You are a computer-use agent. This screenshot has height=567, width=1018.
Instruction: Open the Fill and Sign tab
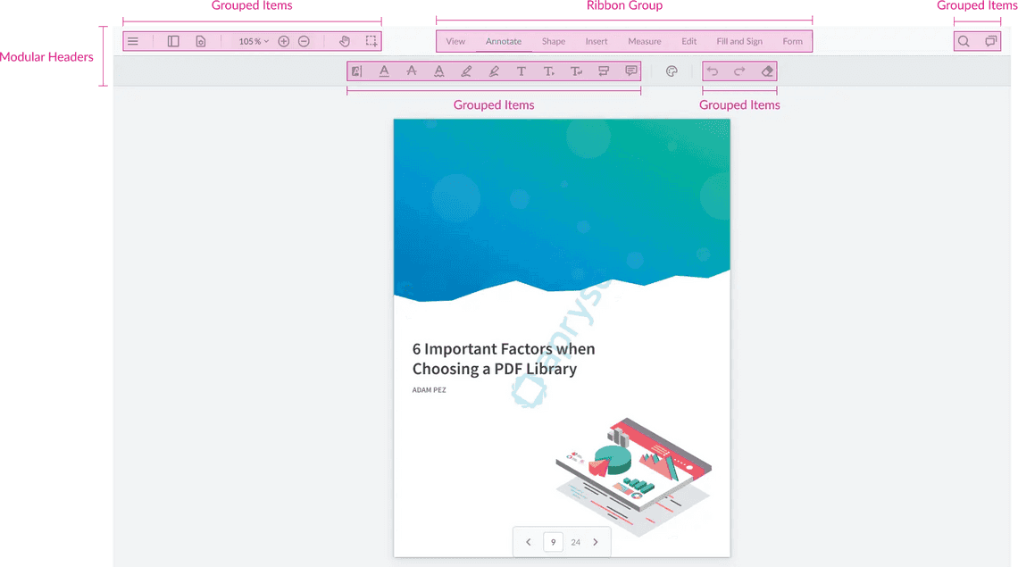[x=739, y=41]
